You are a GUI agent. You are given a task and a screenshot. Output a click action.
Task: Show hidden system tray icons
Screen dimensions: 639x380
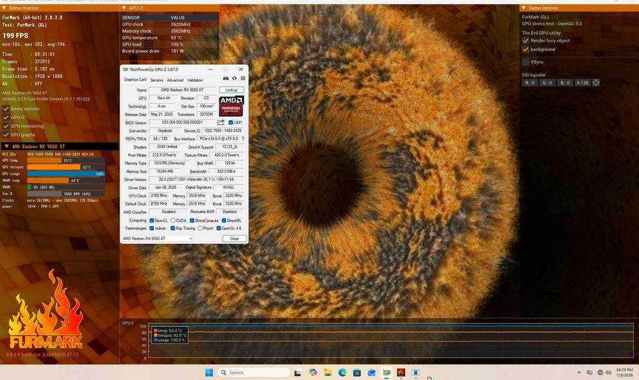point(579,372)
